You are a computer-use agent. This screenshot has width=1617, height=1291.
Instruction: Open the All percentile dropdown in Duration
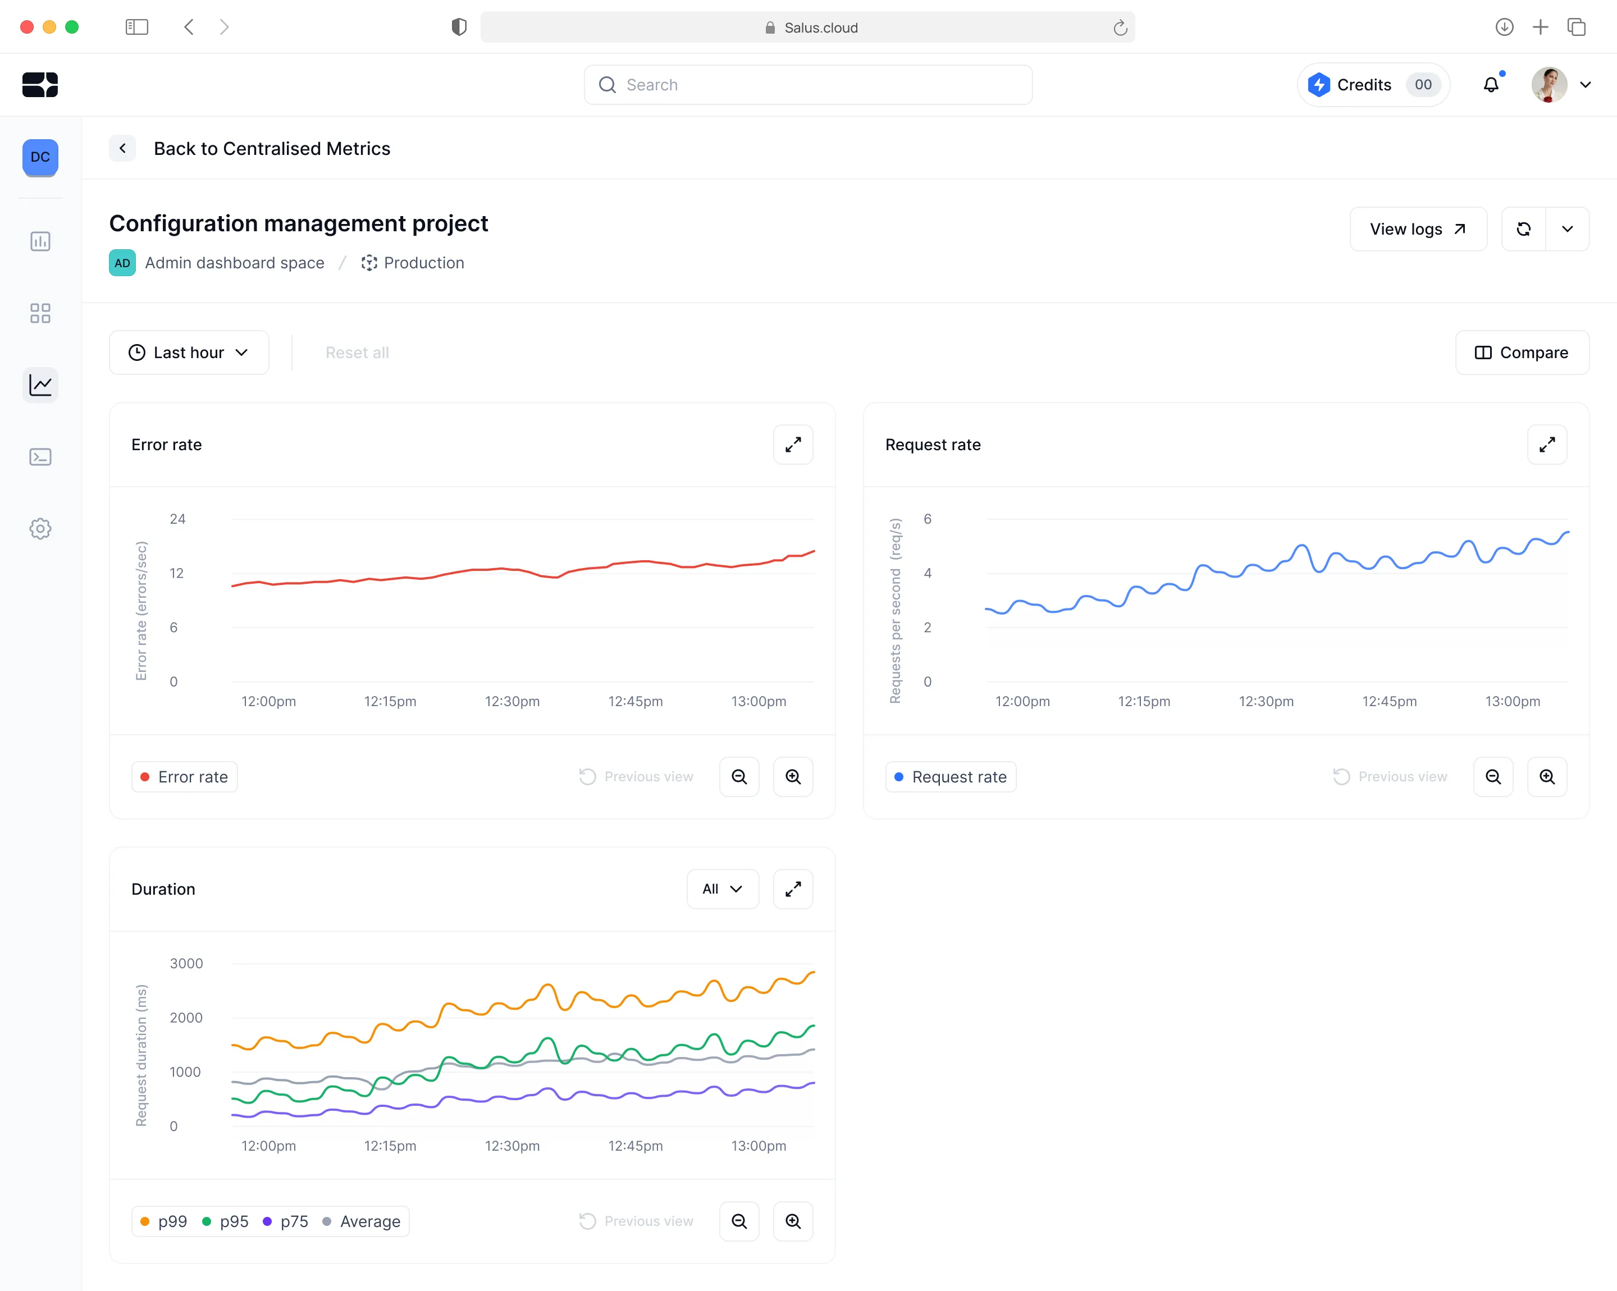pyautogui.click(x=722, y=889)
